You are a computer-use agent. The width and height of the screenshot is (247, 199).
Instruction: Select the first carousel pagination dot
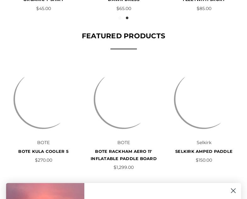pyautogui.click(x=120, y=18)
